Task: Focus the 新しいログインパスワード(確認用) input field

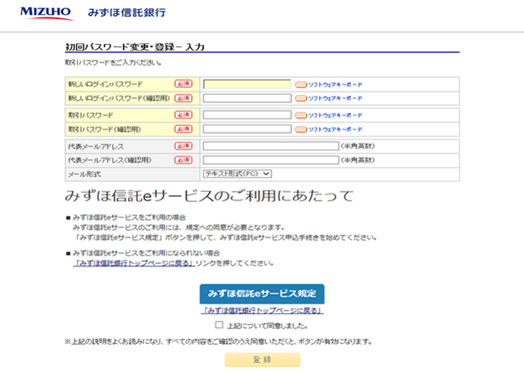Action: coord(247,98)
